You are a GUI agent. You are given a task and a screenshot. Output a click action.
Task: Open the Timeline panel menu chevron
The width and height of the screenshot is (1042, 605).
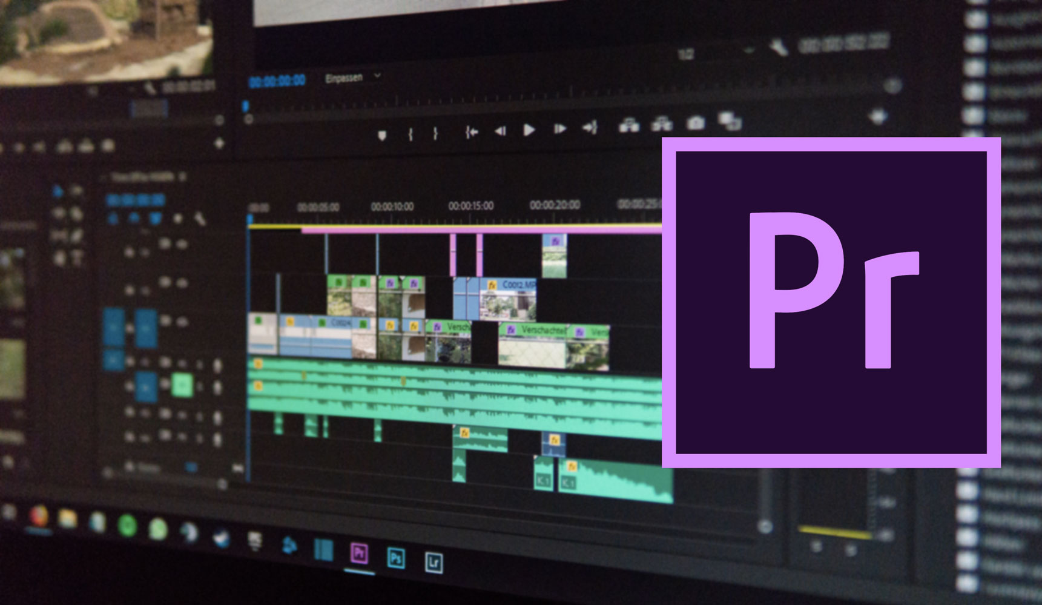point(182,177)
